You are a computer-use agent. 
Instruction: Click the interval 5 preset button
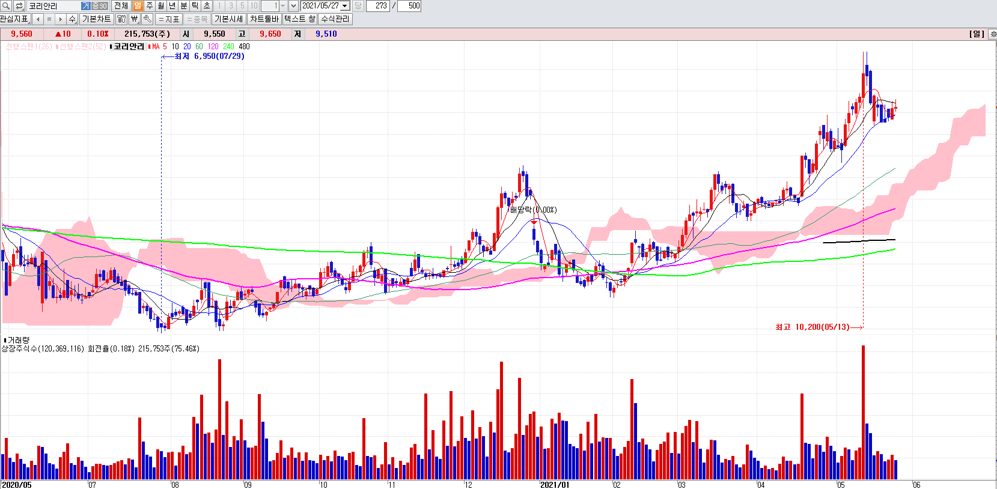[242, 6]
